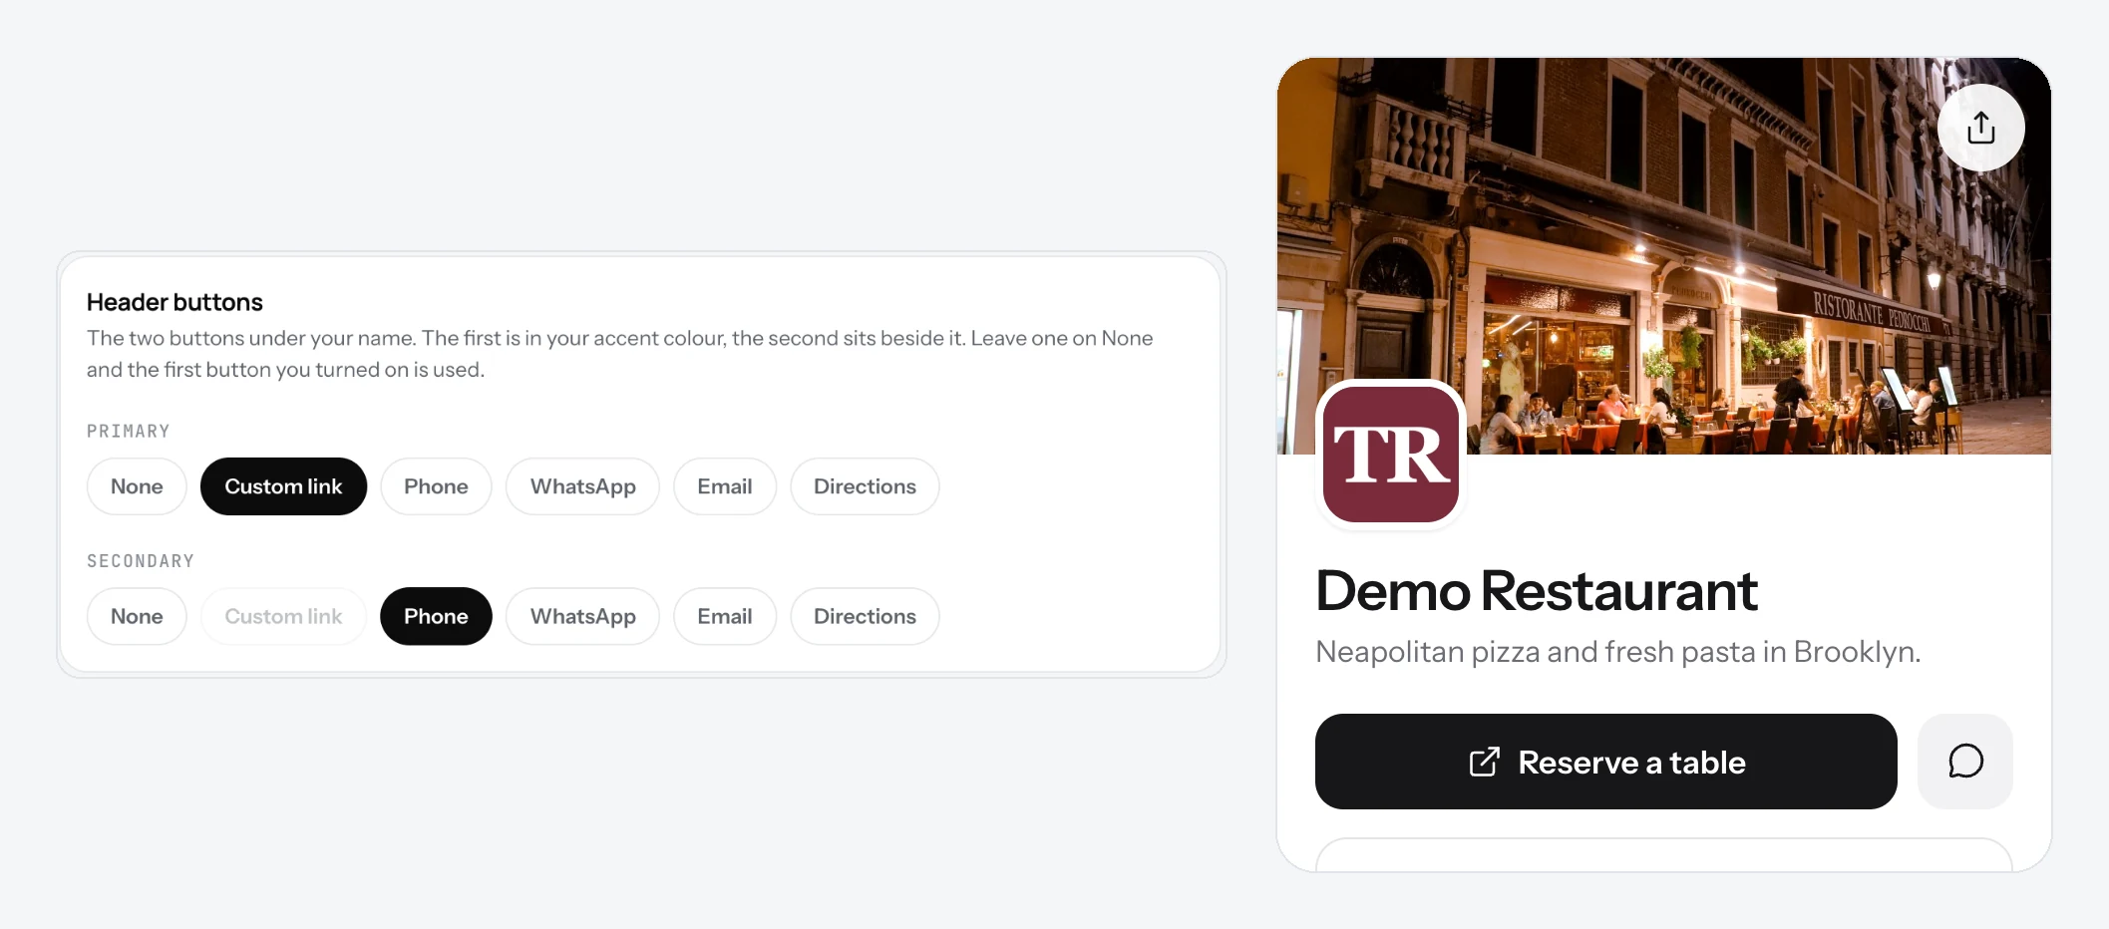Pick WhatsApp as Secondary button

coord(582,616)
